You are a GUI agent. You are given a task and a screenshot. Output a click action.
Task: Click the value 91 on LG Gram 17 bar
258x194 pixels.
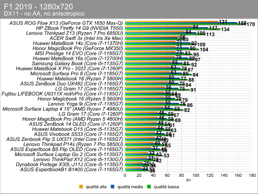tap(193, 90)
